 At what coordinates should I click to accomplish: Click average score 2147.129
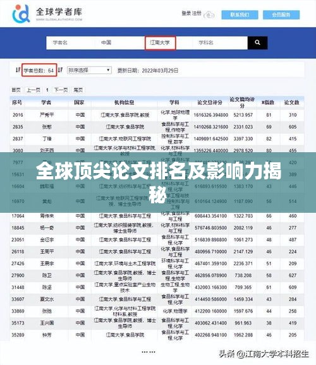[243, 251]
